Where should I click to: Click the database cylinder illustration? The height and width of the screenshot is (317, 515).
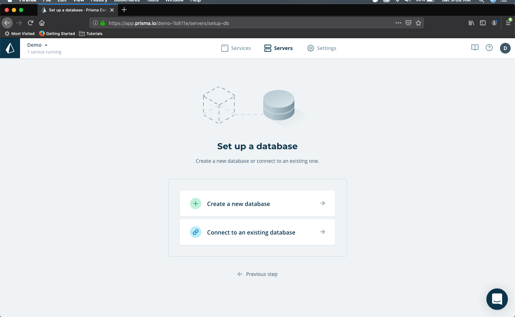[279, 105]
